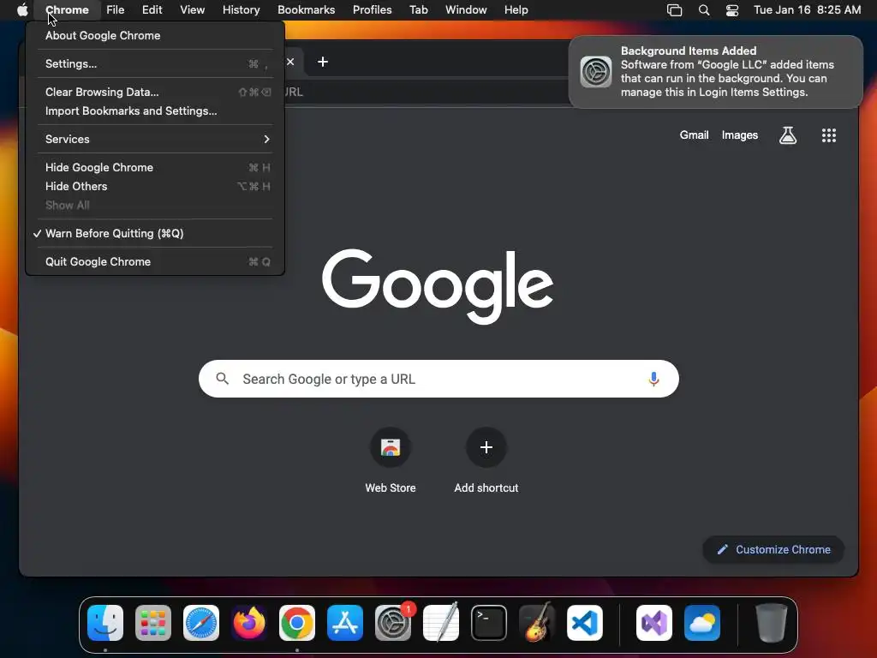Toggle Warn Before Quitting option
Viewport: 877px width, 658px height.
pyautogui.click(x=155, y=233)
